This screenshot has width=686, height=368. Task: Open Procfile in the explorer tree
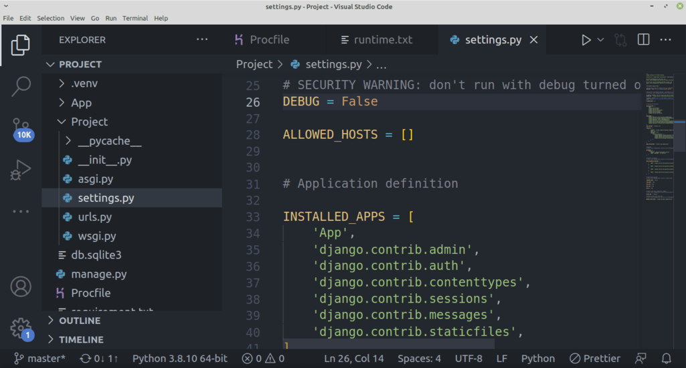pos(132,293)
